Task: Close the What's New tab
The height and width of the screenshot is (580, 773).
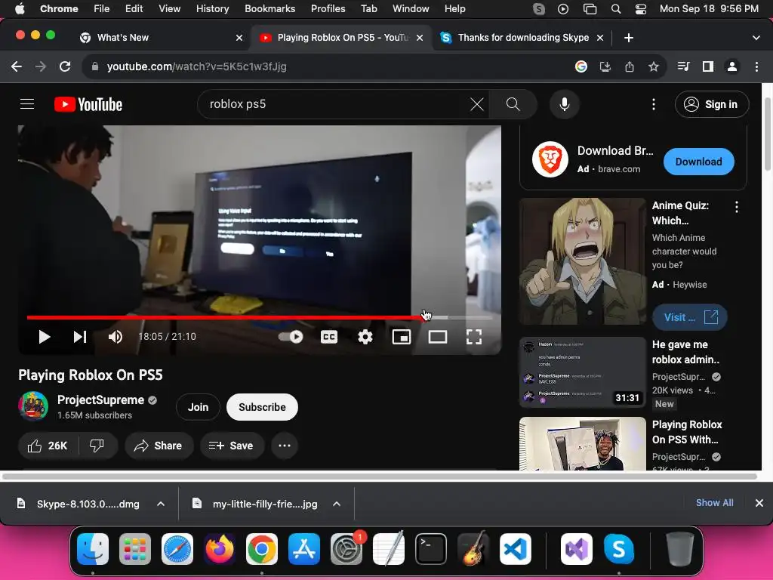Action: point(239,38)
